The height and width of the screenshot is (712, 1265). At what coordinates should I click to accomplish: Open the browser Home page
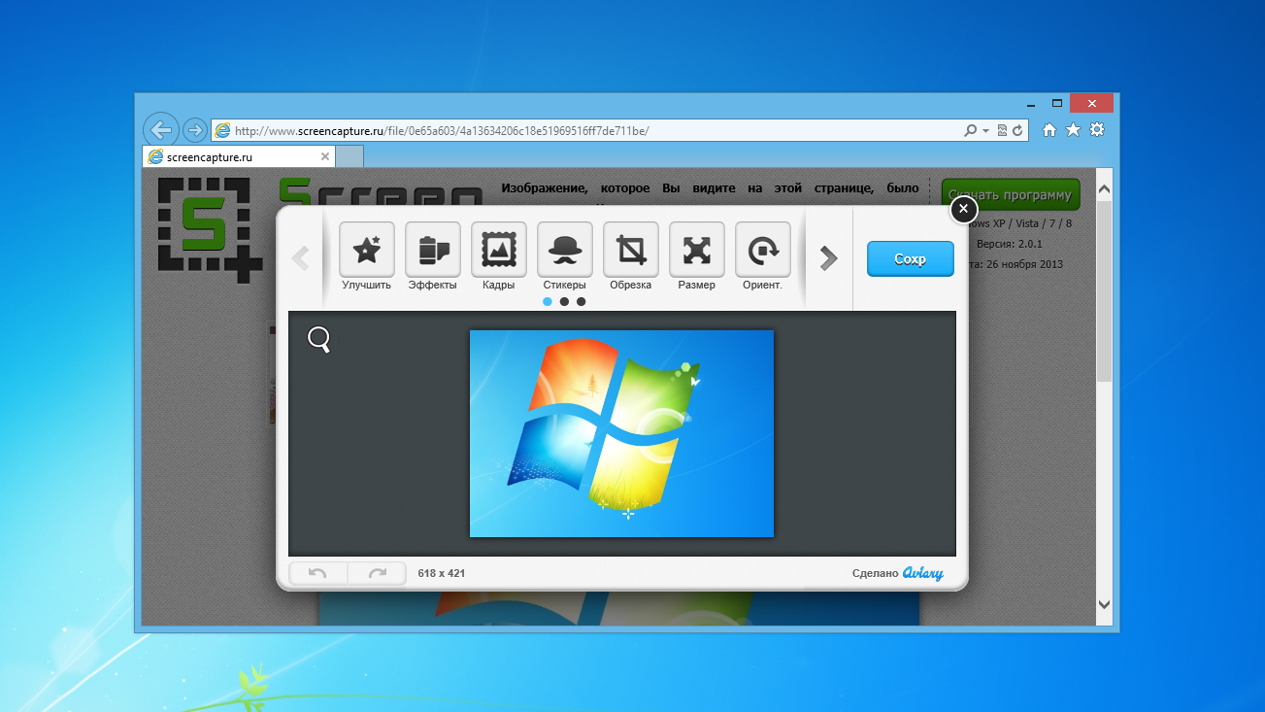(1049, 130)
